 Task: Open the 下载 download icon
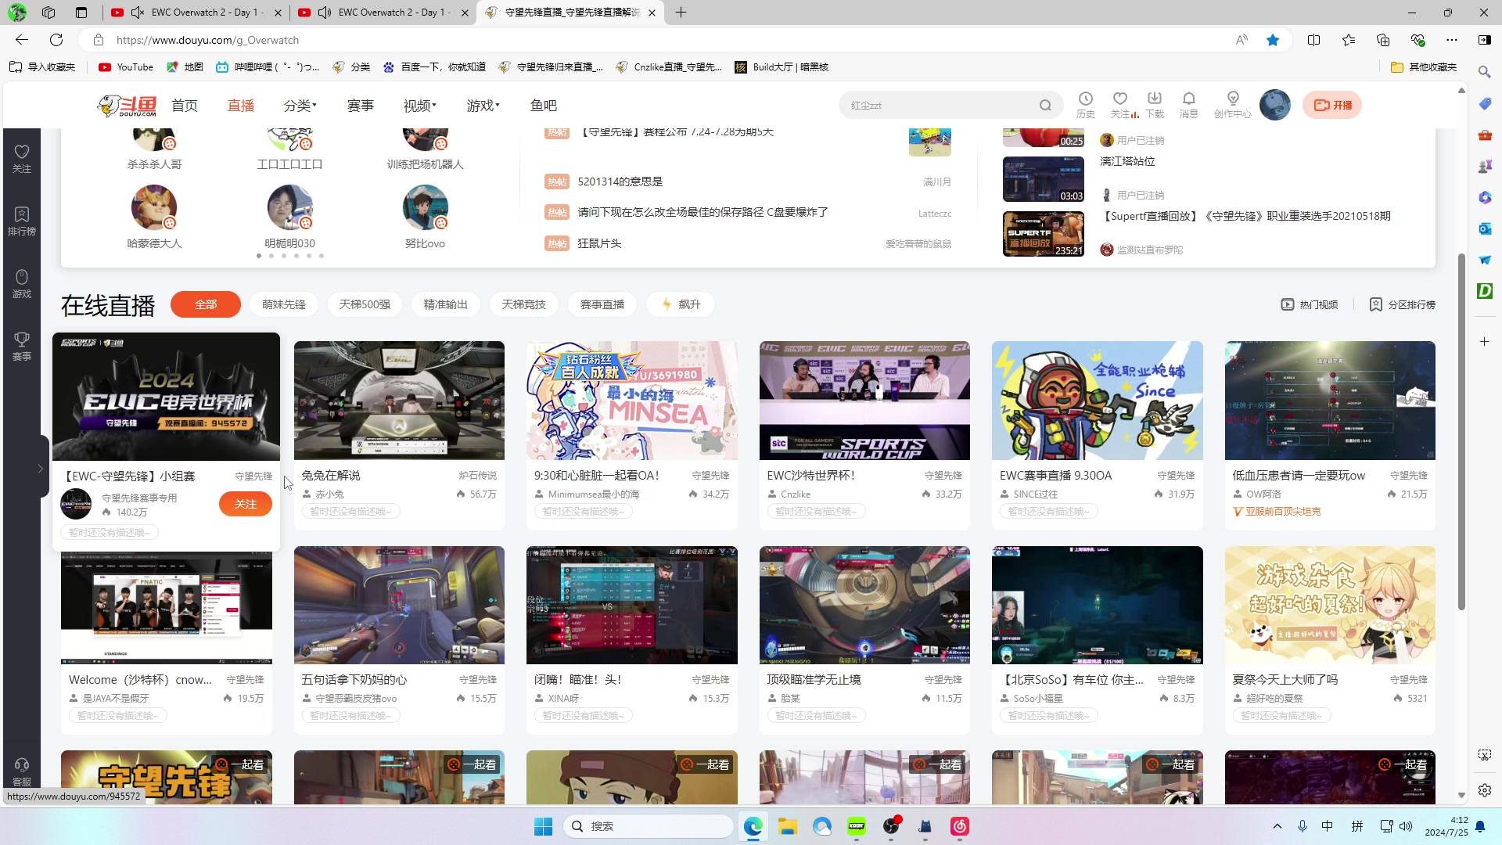tap(1155, 104)
